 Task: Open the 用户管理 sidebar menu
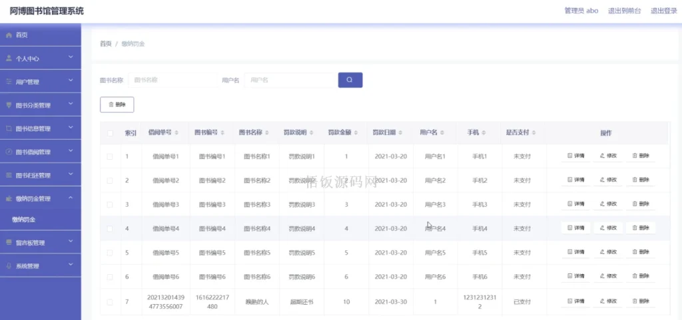[41, 82]
